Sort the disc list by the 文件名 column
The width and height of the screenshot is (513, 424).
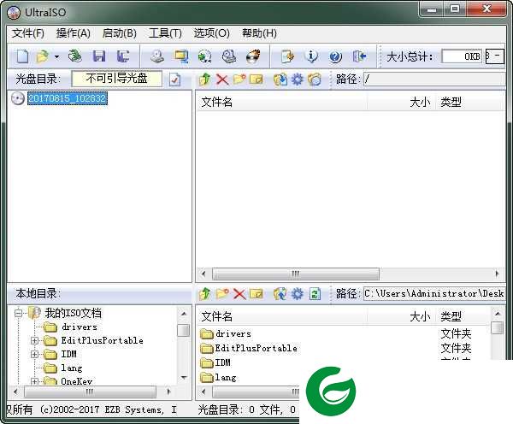[281, 102]
